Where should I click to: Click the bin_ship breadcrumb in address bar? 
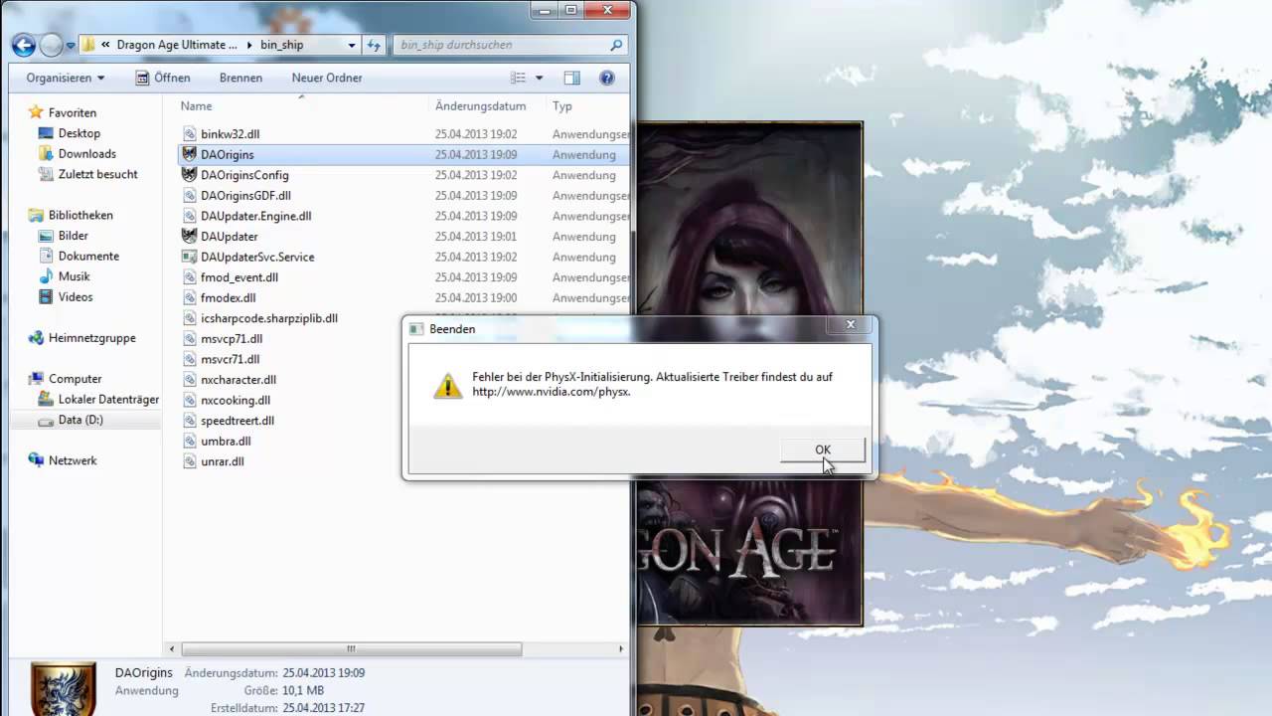[x=281, y=45]
